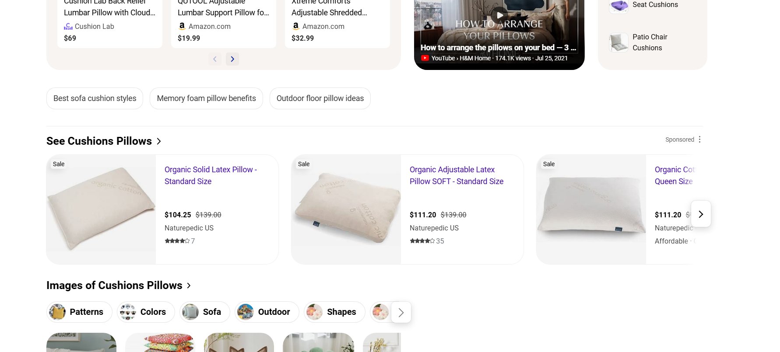The height and width of the screenshot is (352, 780).
Task: Select the Colors image filter
Action: point(146,312)
